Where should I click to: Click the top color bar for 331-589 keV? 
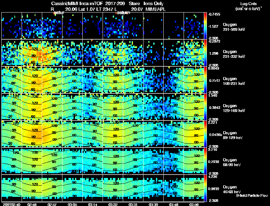tap(205, 26)
